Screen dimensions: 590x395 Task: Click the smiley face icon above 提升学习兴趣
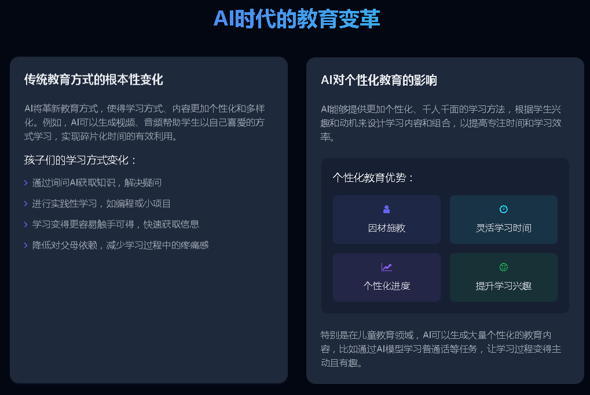tap(504, 267)
